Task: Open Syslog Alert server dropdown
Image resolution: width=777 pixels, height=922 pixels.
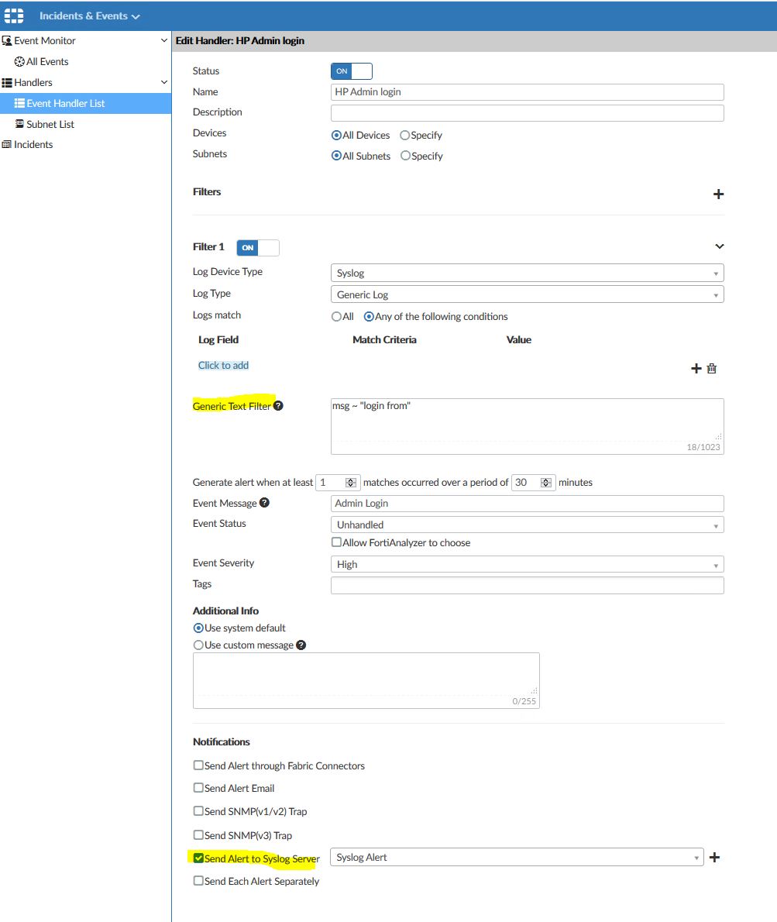Action: 517,858
